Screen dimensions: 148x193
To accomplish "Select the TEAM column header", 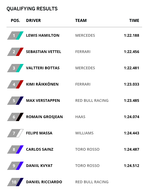I will 81,20.
